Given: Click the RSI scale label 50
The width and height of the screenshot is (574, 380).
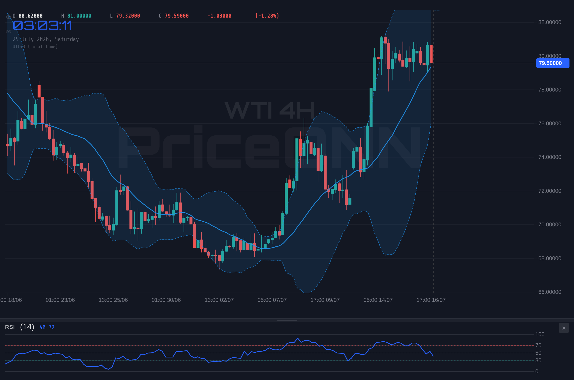Looking at the screenshot, I should tap(538, 353).
